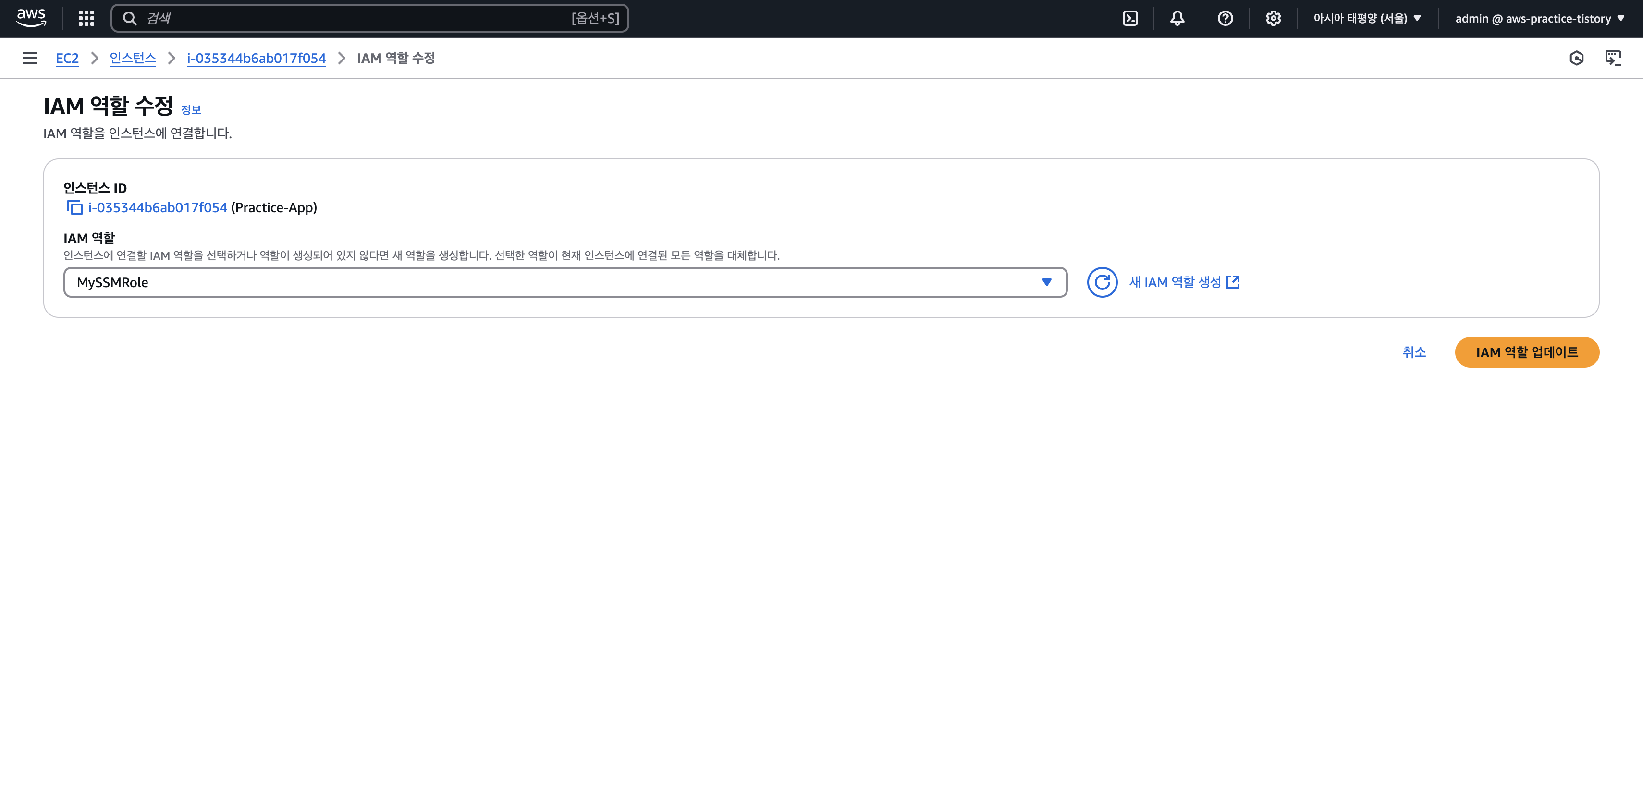The width and height of the screenshot is (1643, 795).
Task: Navigate to the 인스턴스 breadcrumb
Action: tap(133, 58)
